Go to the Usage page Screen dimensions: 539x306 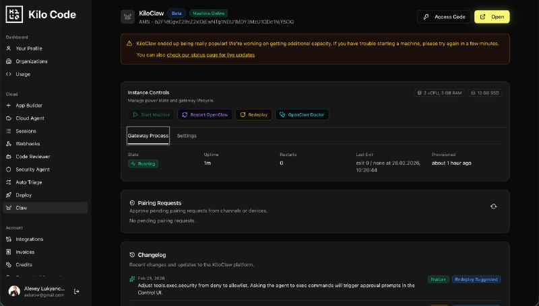23,74
